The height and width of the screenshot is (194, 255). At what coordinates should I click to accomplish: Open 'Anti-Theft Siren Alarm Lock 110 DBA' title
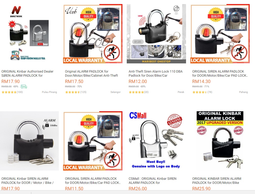156,73
